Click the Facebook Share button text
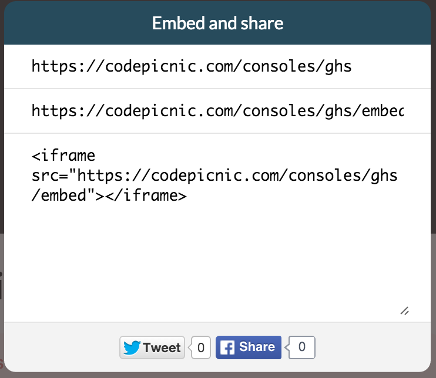 (x=257, y=347)
